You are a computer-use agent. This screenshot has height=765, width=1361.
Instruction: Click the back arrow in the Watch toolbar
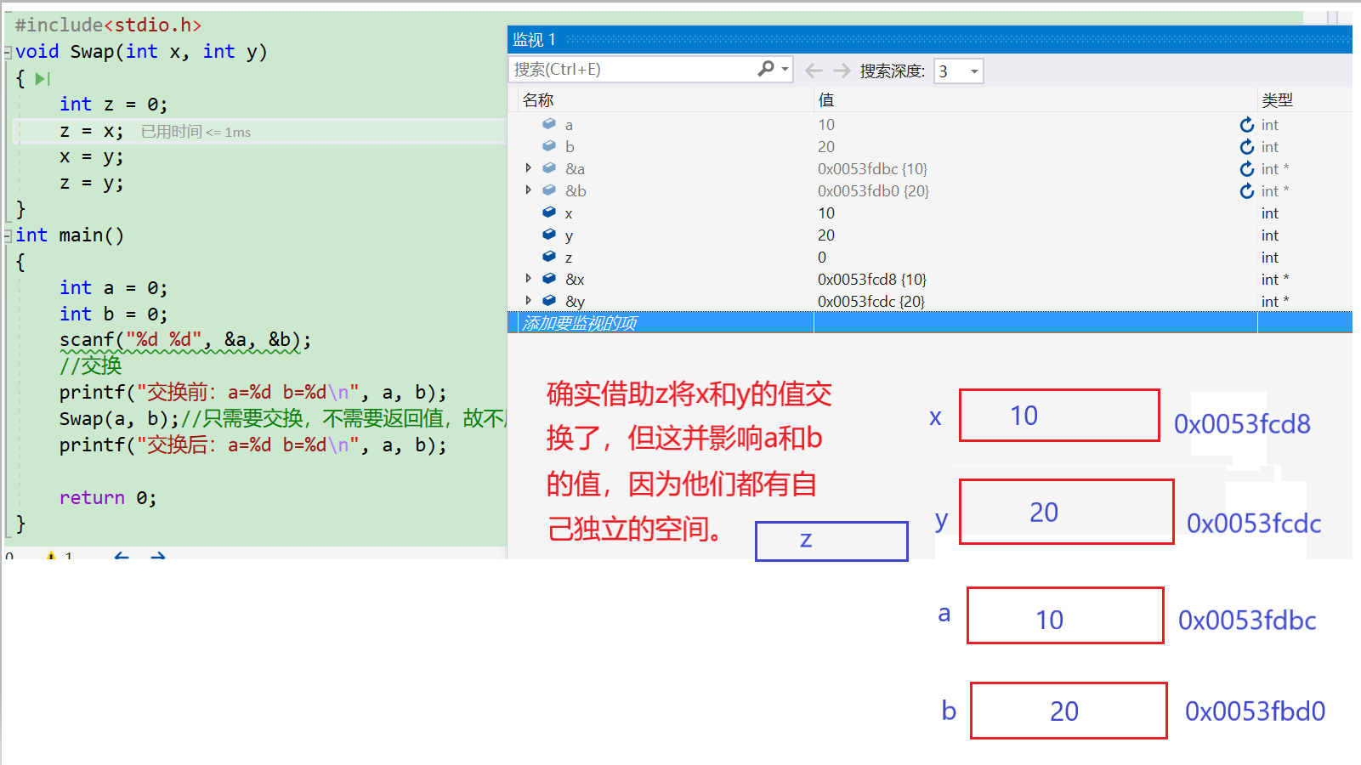point(814,71)
